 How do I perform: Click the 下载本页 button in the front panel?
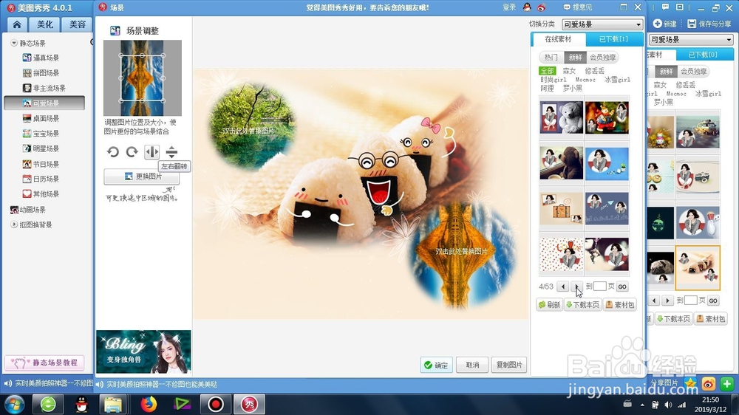(x=583, y=305)
